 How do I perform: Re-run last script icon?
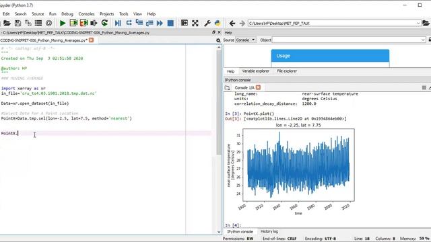coord(104,23)
